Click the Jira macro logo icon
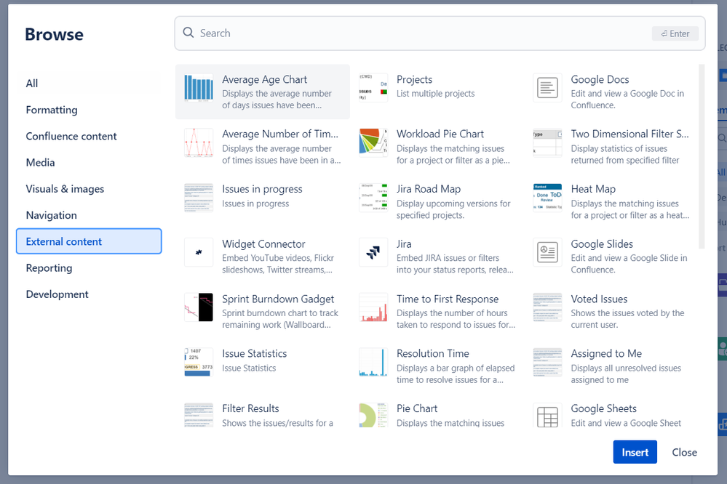 [x=373, y=252]
